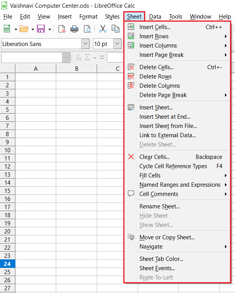Viewport: 235px width, 293px height.
Task: Choose Insert Sheet from File...
Action: click(x=177, y=126)
